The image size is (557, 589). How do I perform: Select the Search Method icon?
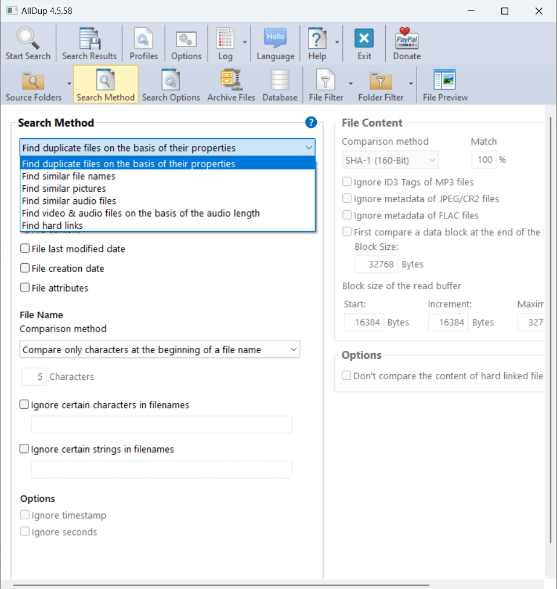tap(106, 80)
